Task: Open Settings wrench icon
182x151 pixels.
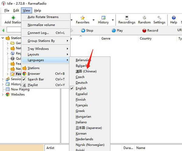Action: click(x=159, y=18)
